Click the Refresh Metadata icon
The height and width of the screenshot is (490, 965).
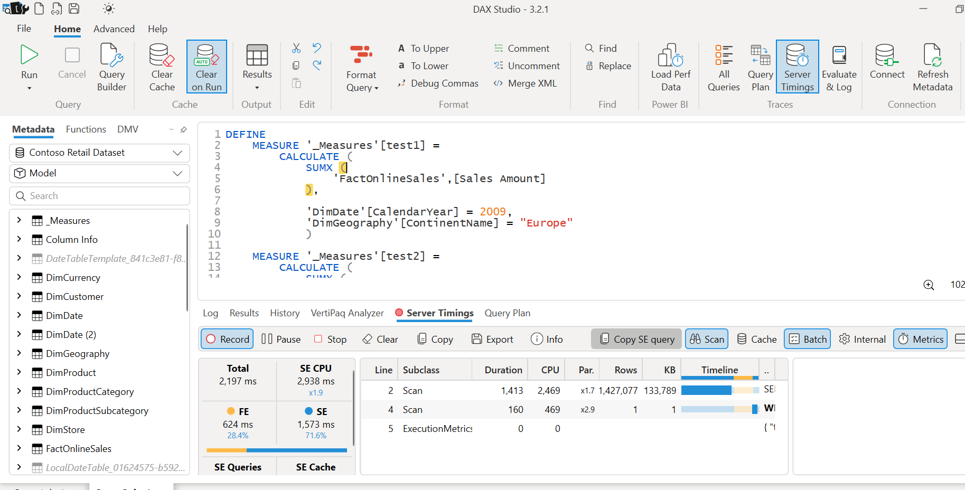point(932,66)
